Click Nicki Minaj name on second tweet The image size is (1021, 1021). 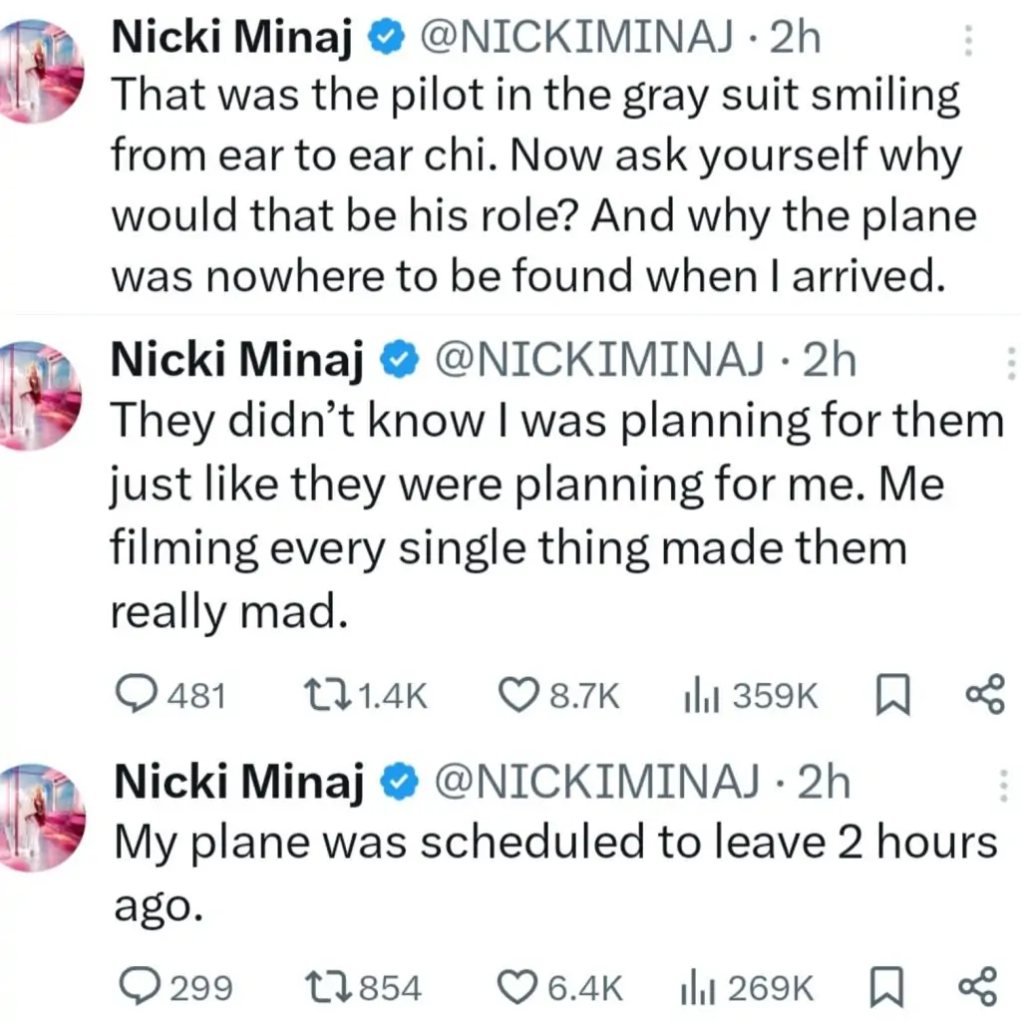[233, 361]
